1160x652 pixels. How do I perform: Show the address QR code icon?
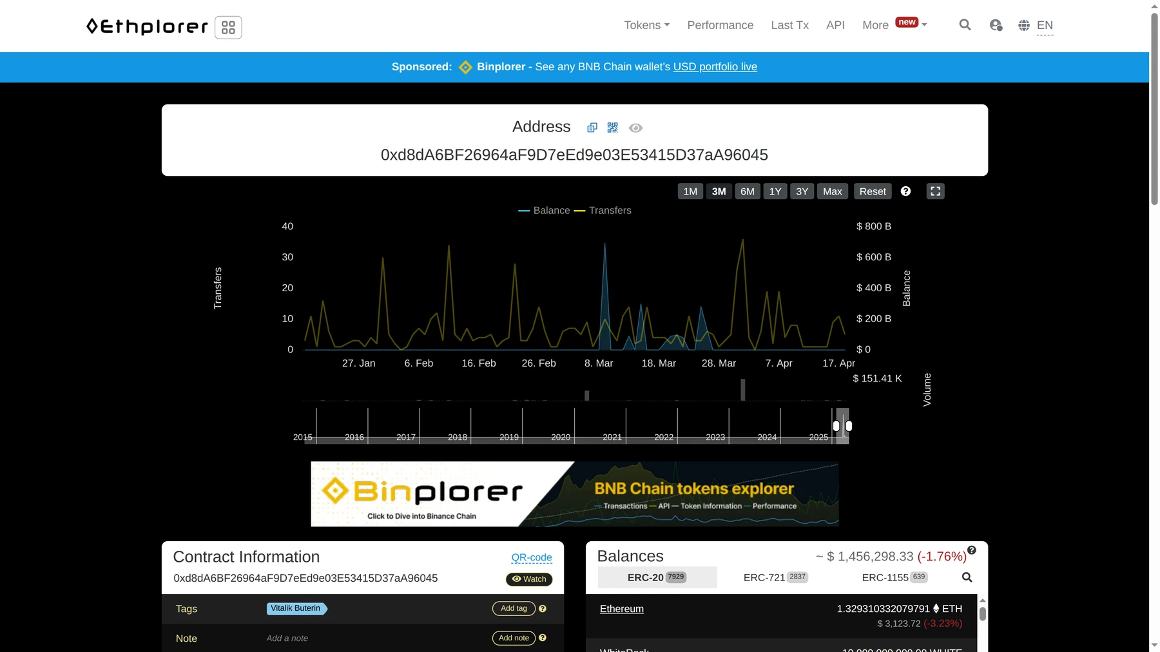[613, 128]
